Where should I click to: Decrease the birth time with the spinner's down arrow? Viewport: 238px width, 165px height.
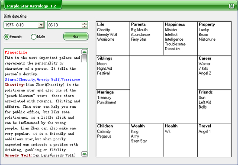point(84,26)
